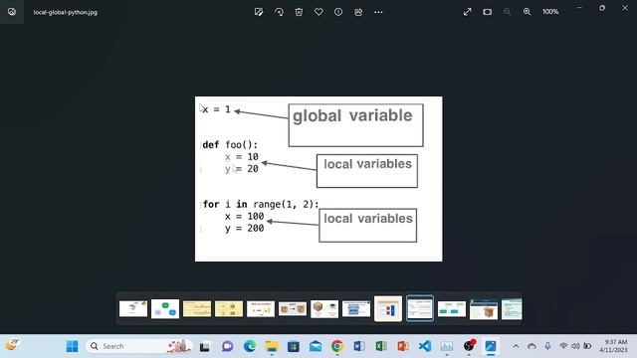This screenshot has height=358, width=637.
Task: Select the two teal boxes thumbnail
Action: (452, 309)
